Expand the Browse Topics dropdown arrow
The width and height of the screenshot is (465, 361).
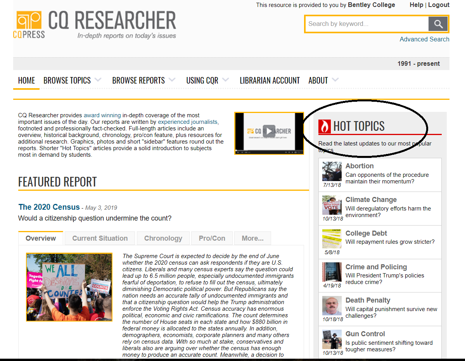point(98,80)
